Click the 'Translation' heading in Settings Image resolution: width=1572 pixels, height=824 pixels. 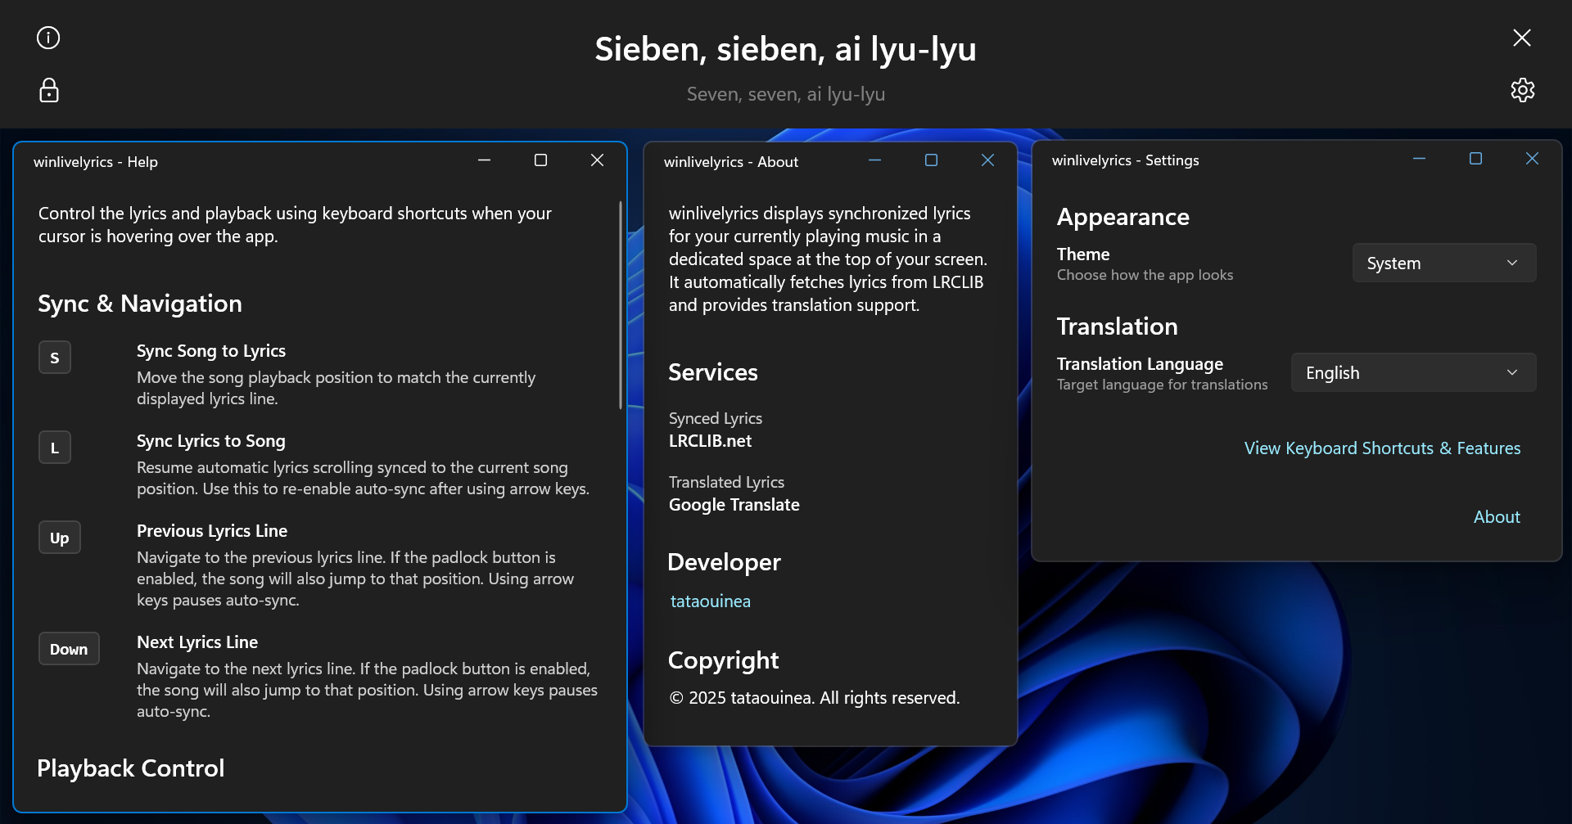click(1118, 326)
